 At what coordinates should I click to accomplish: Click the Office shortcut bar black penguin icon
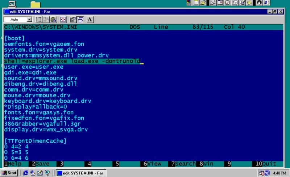(259, 3)
